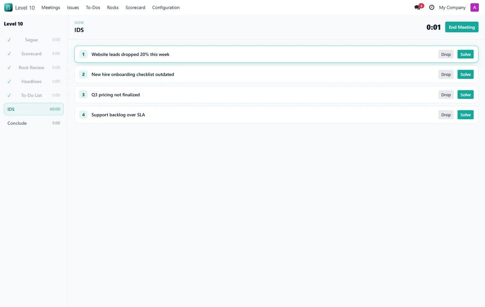Drop the Website leads dropped issue
Viewport: 485px width, 307px height.
[x=446, y=54]
